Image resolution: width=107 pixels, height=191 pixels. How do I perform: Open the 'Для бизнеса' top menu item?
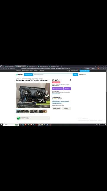[x=19, y=71]
